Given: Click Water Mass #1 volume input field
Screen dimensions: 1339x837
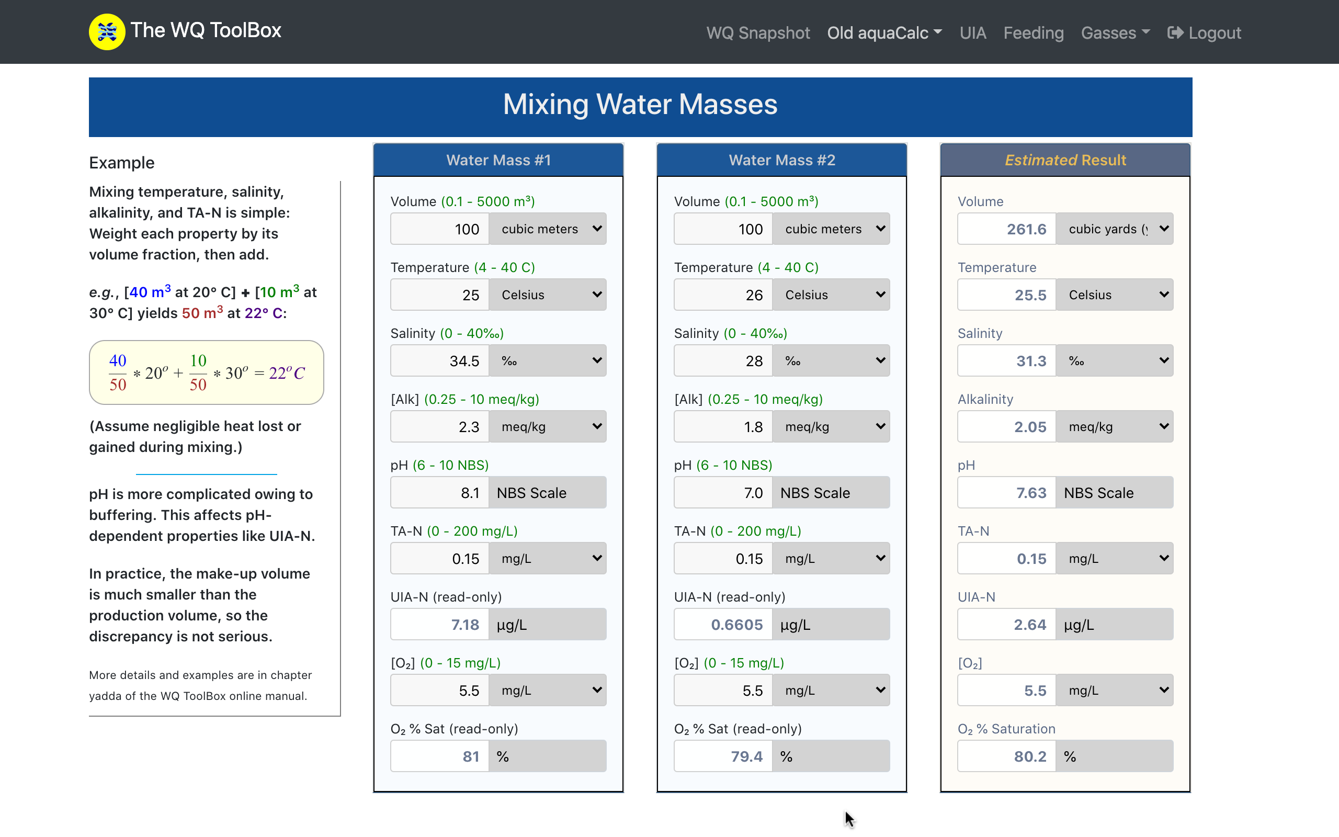Looking at the screenshot, I should click(x=440, y=229).
